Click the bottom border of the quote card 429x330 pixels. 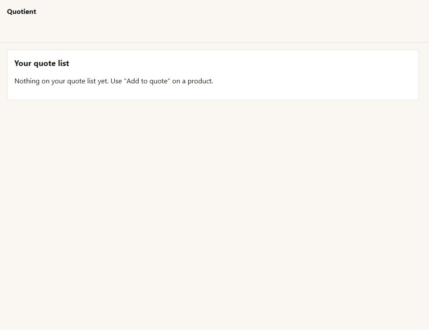[213, 100]
